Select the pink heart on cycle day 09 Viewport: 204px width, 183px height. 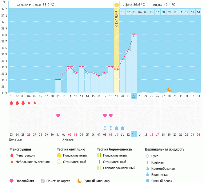click(x=58, y=115)
